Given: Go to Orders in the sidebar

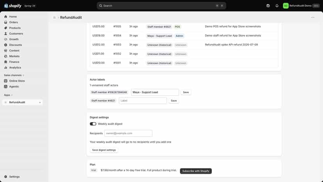Looking at the screenshot, I should [x=13, y=22].
